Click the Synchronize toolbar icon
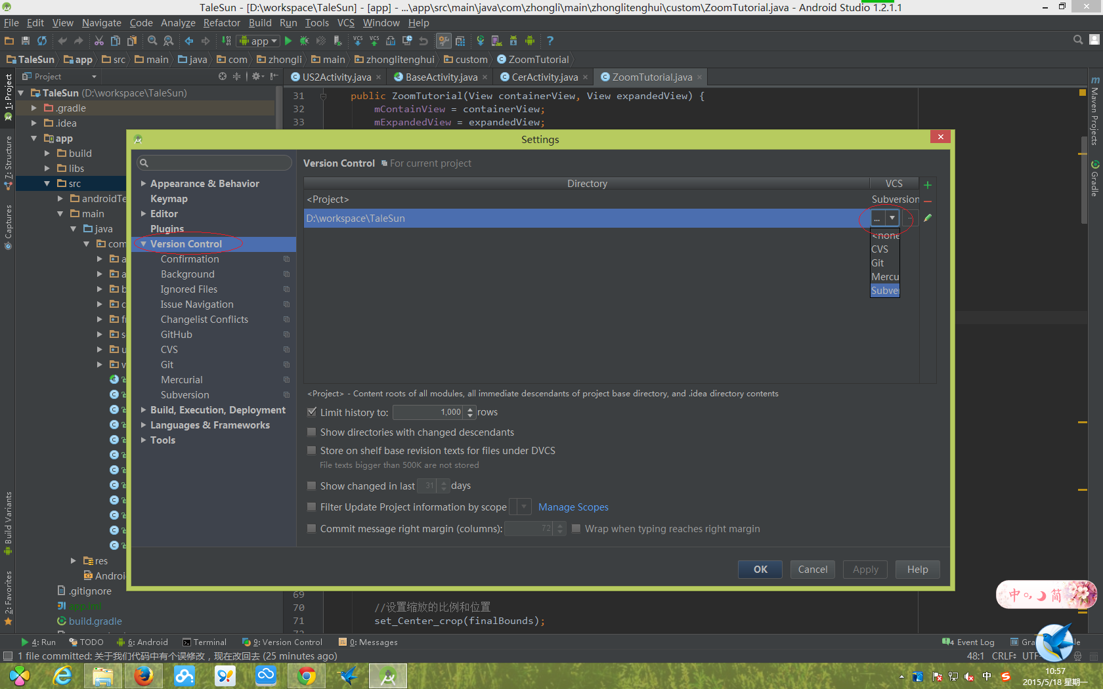The width and height of the screenshot is (1103, 689). click(x=42, y=41)
